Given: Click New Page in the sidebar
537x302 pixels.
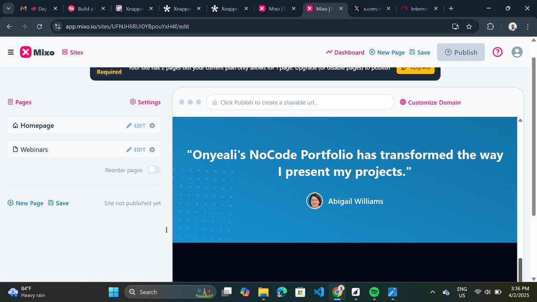Looking at the screenshot, I should click(x=26, y=203).
